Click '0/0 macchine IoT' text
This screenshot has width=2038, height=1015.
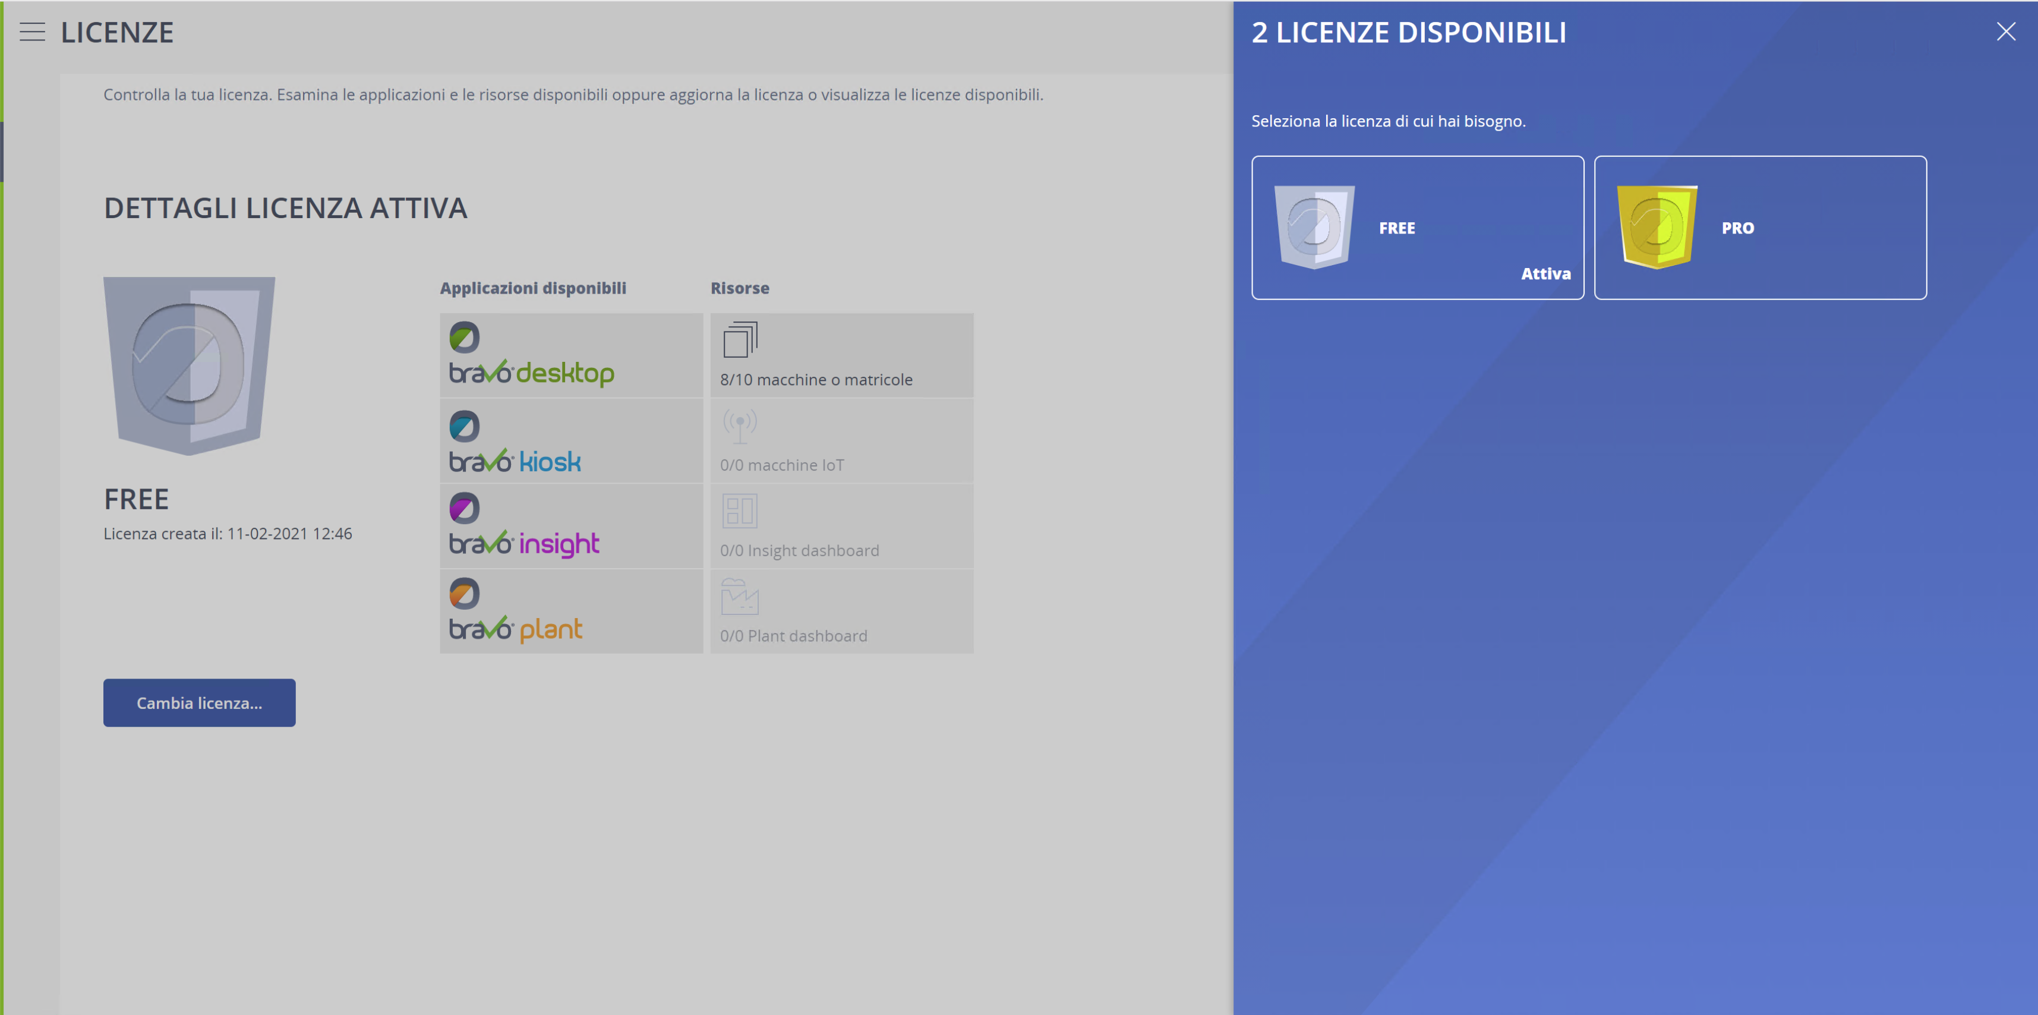782,465
